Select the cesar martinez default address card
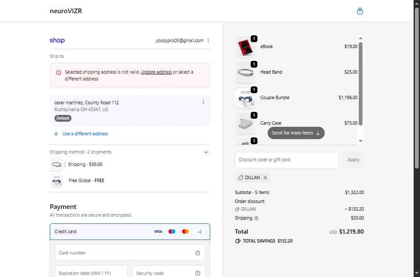420x277 pixels. click(x=130, y=111)
